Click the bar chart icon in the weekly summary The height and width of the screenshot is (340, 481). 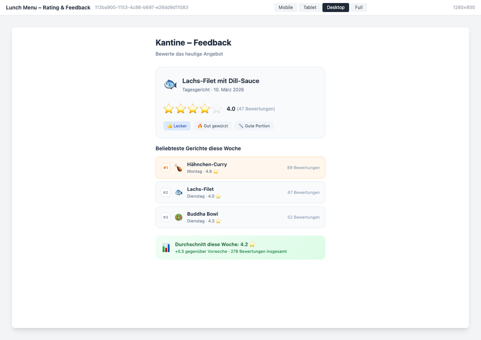coord(166,247)
